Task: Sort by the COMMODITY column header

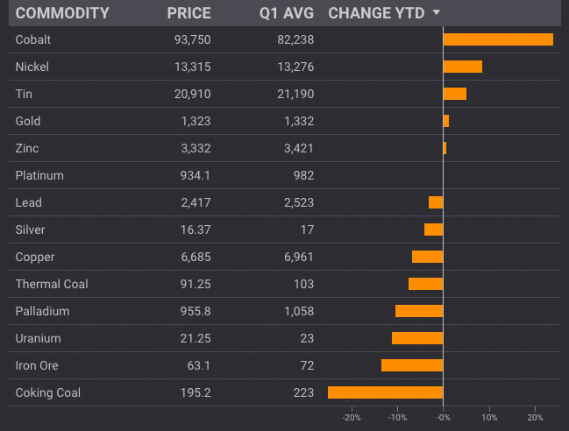Action: [x=62, y=13]
